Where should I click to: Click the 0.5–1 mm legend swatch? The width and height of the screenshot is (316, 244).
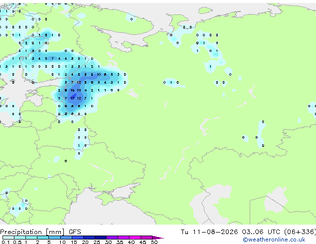20,238
